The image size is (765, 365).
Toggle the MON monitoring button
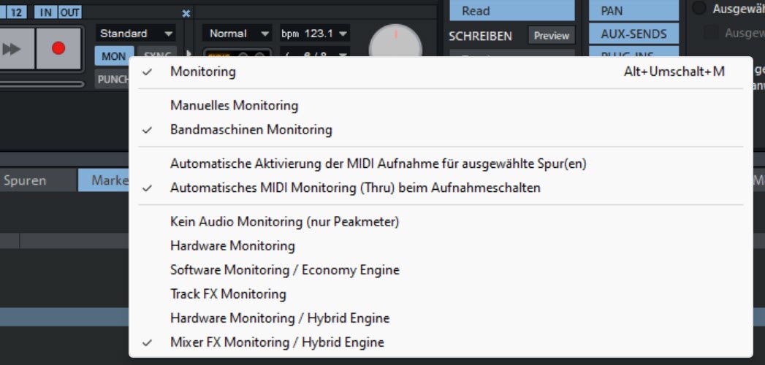click(x=114, y=56)
